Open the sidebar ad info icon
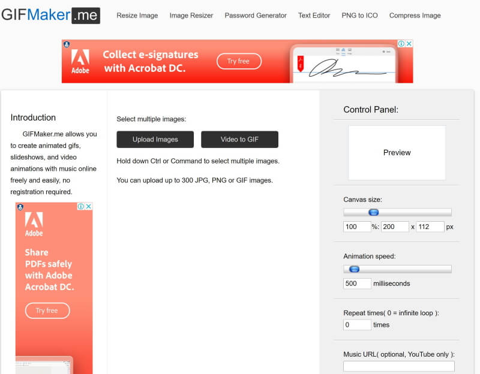 coord(81,206)
